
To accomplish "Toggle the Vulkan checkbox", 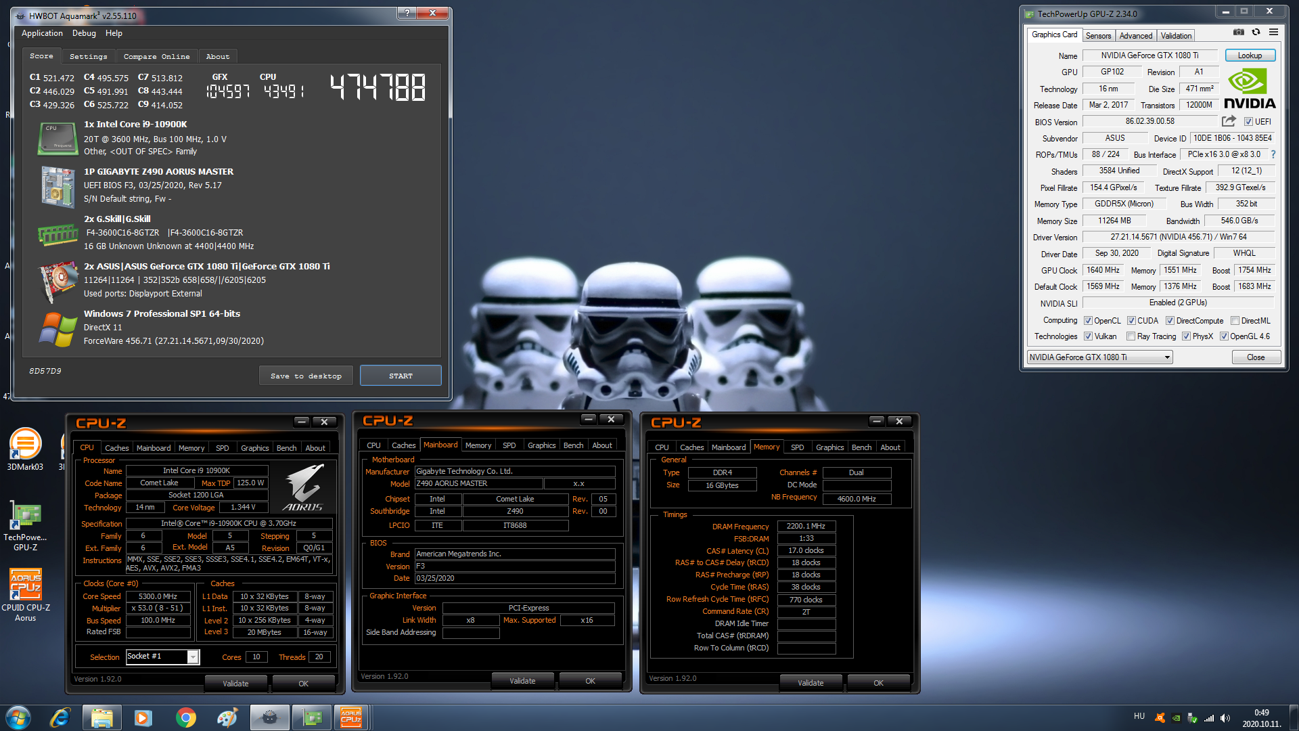I will (x=1088, y=336).
